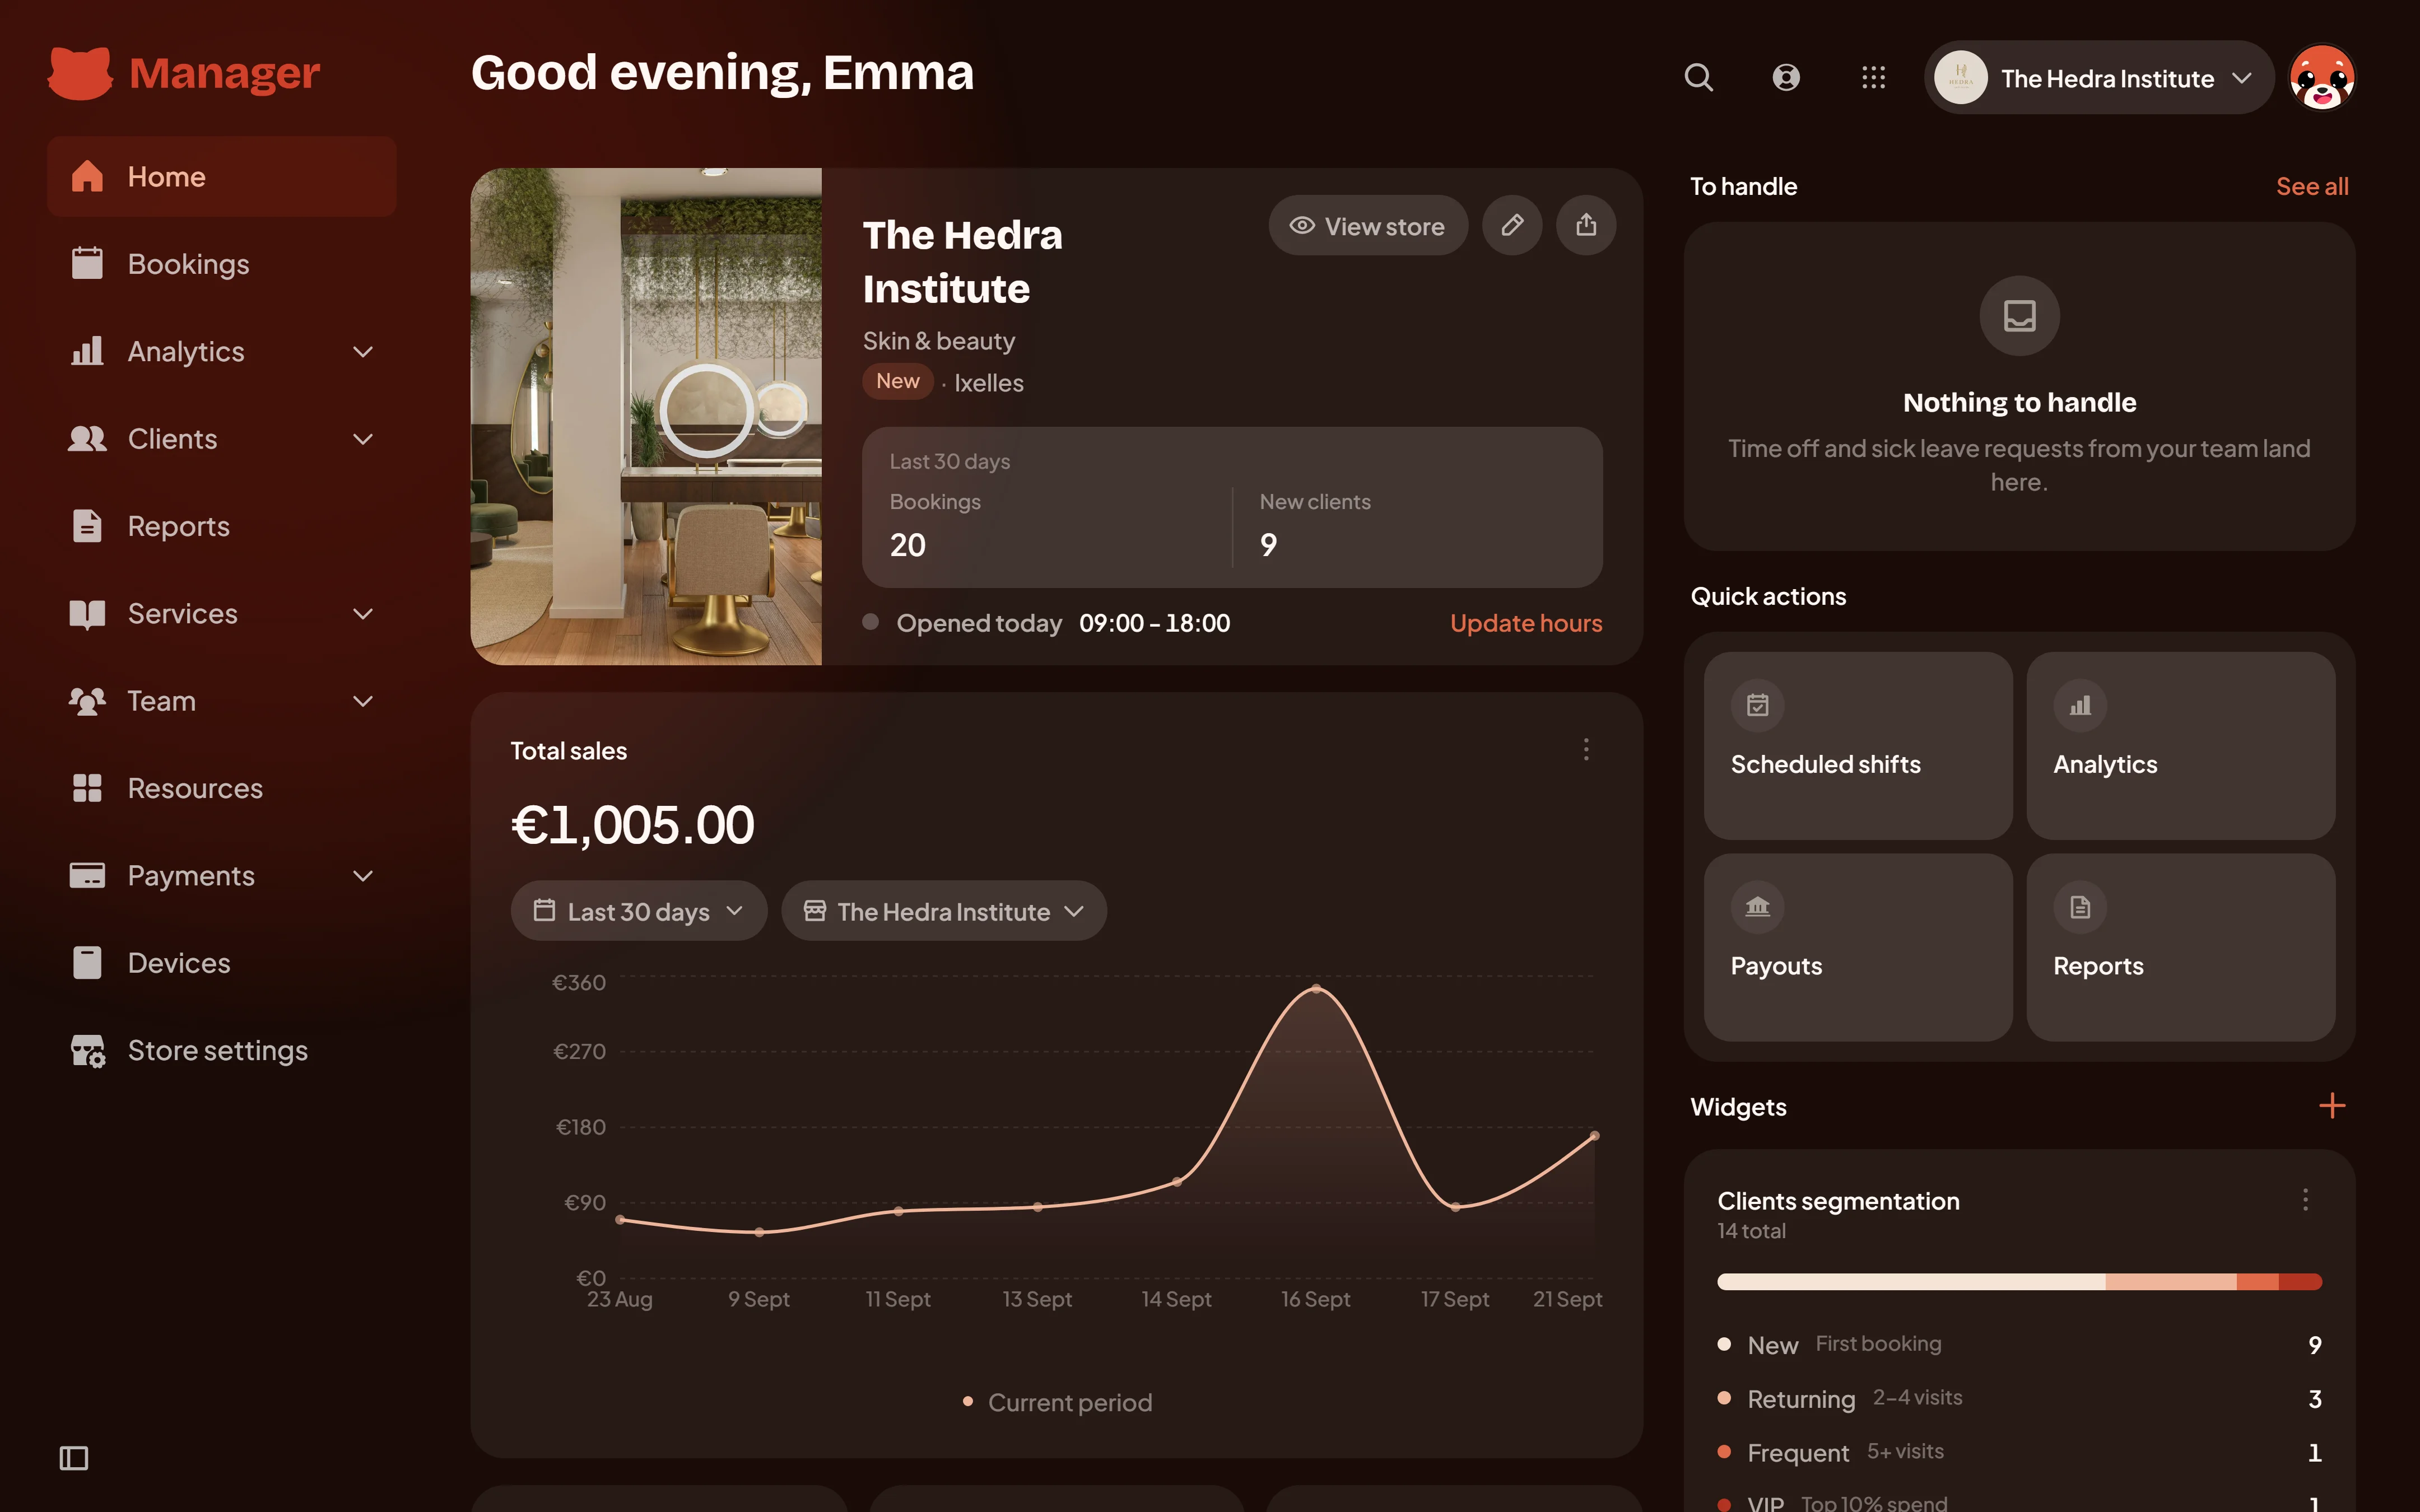
Task: Click the peach Returning portion of segmentation bar
Action: [2170, 1281]
